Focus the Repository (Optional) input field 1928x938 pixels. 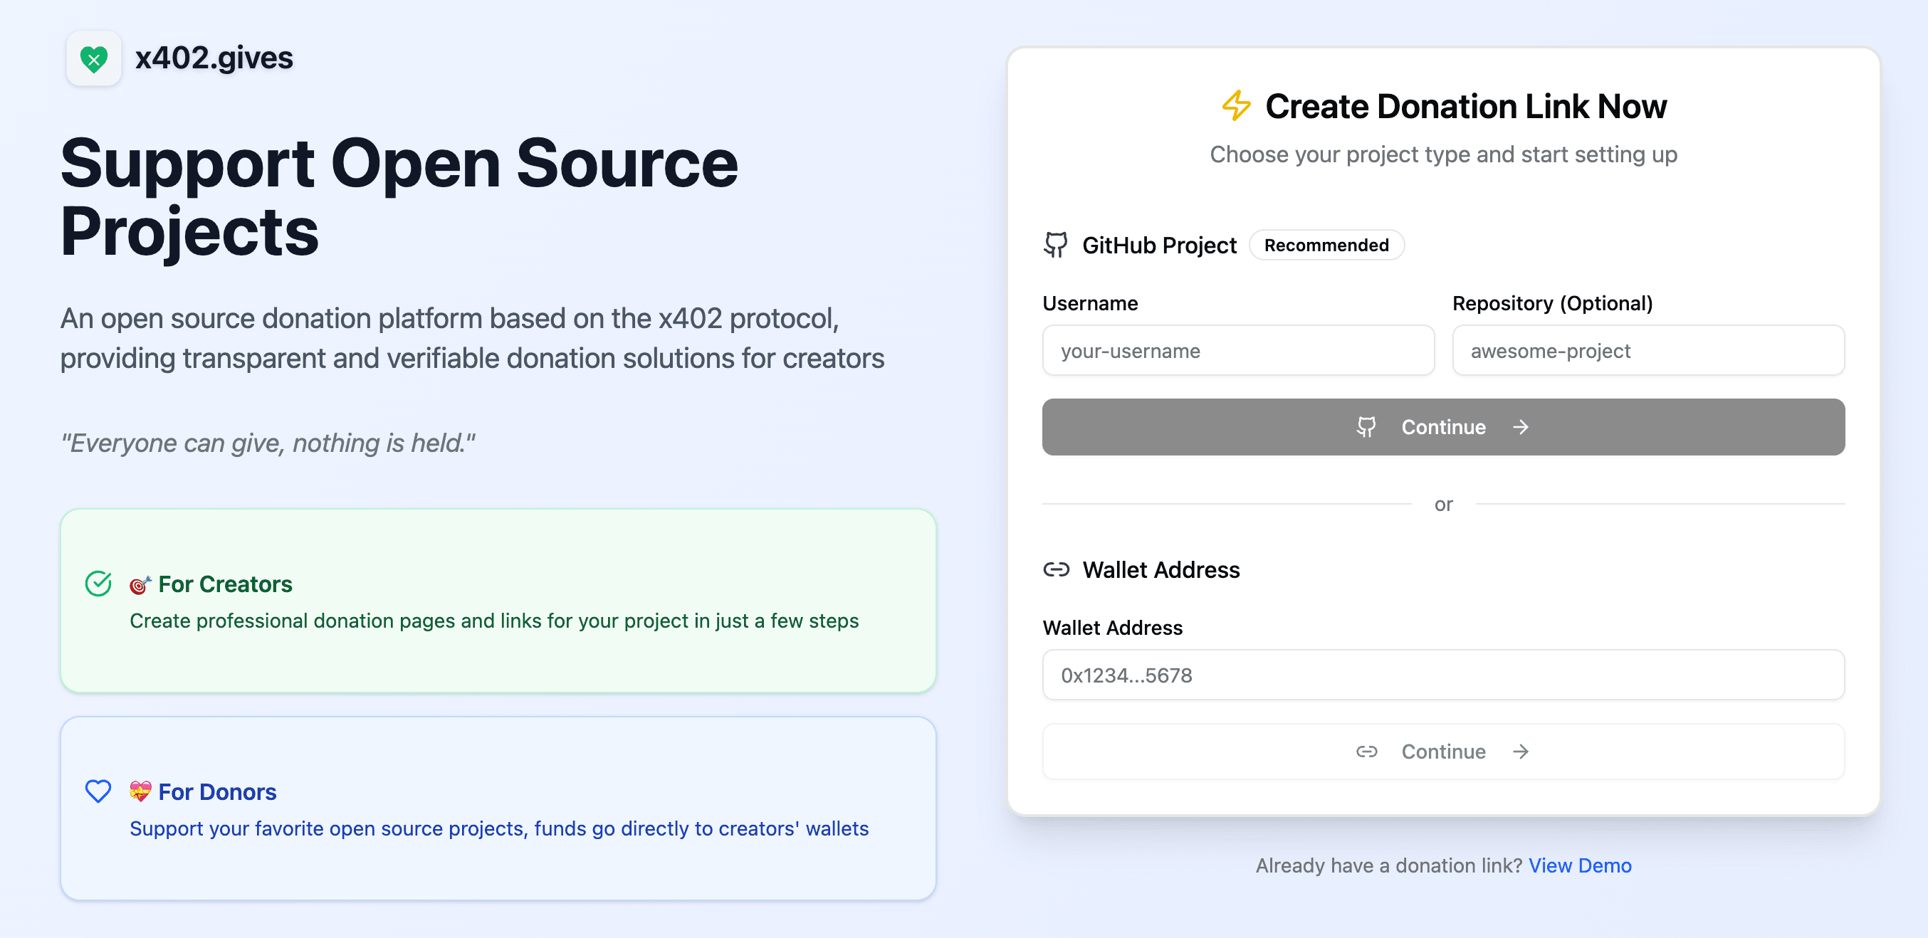tap(1647, 351)
